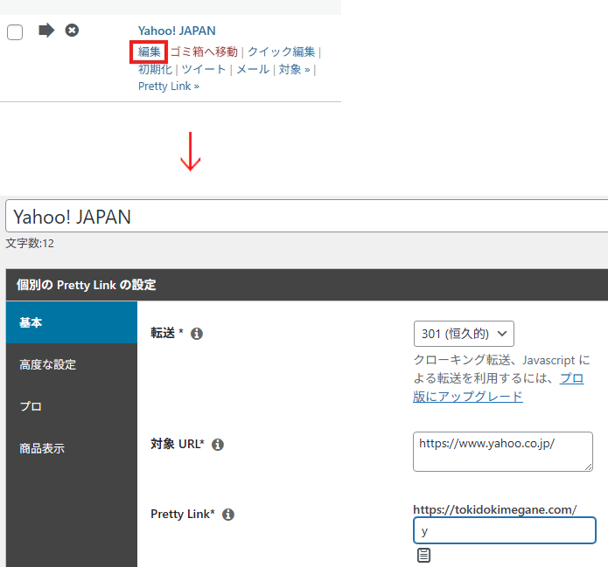
Task: Click the 対象 URL text area
Action: tap(502, 451)
